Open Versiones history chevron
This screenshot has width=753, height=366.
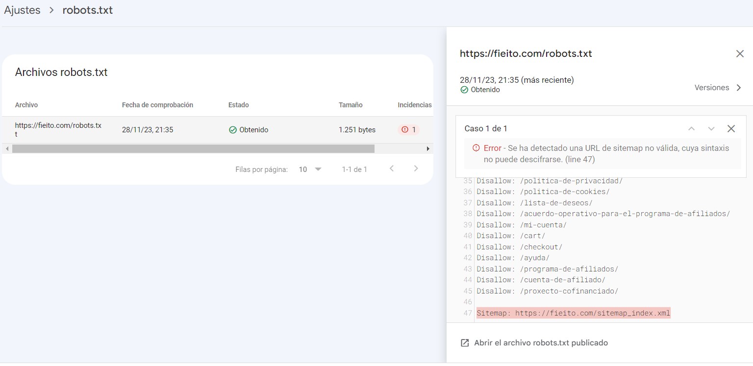click(739, 88)
